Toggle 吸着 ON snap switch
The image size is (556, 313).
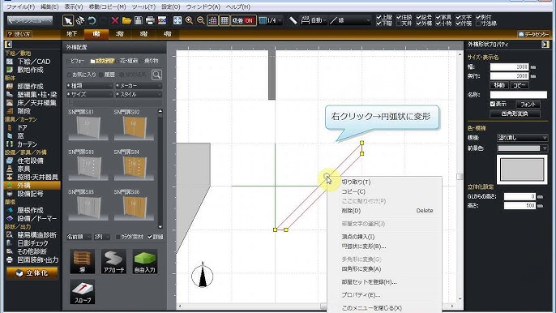coord(243,20)
